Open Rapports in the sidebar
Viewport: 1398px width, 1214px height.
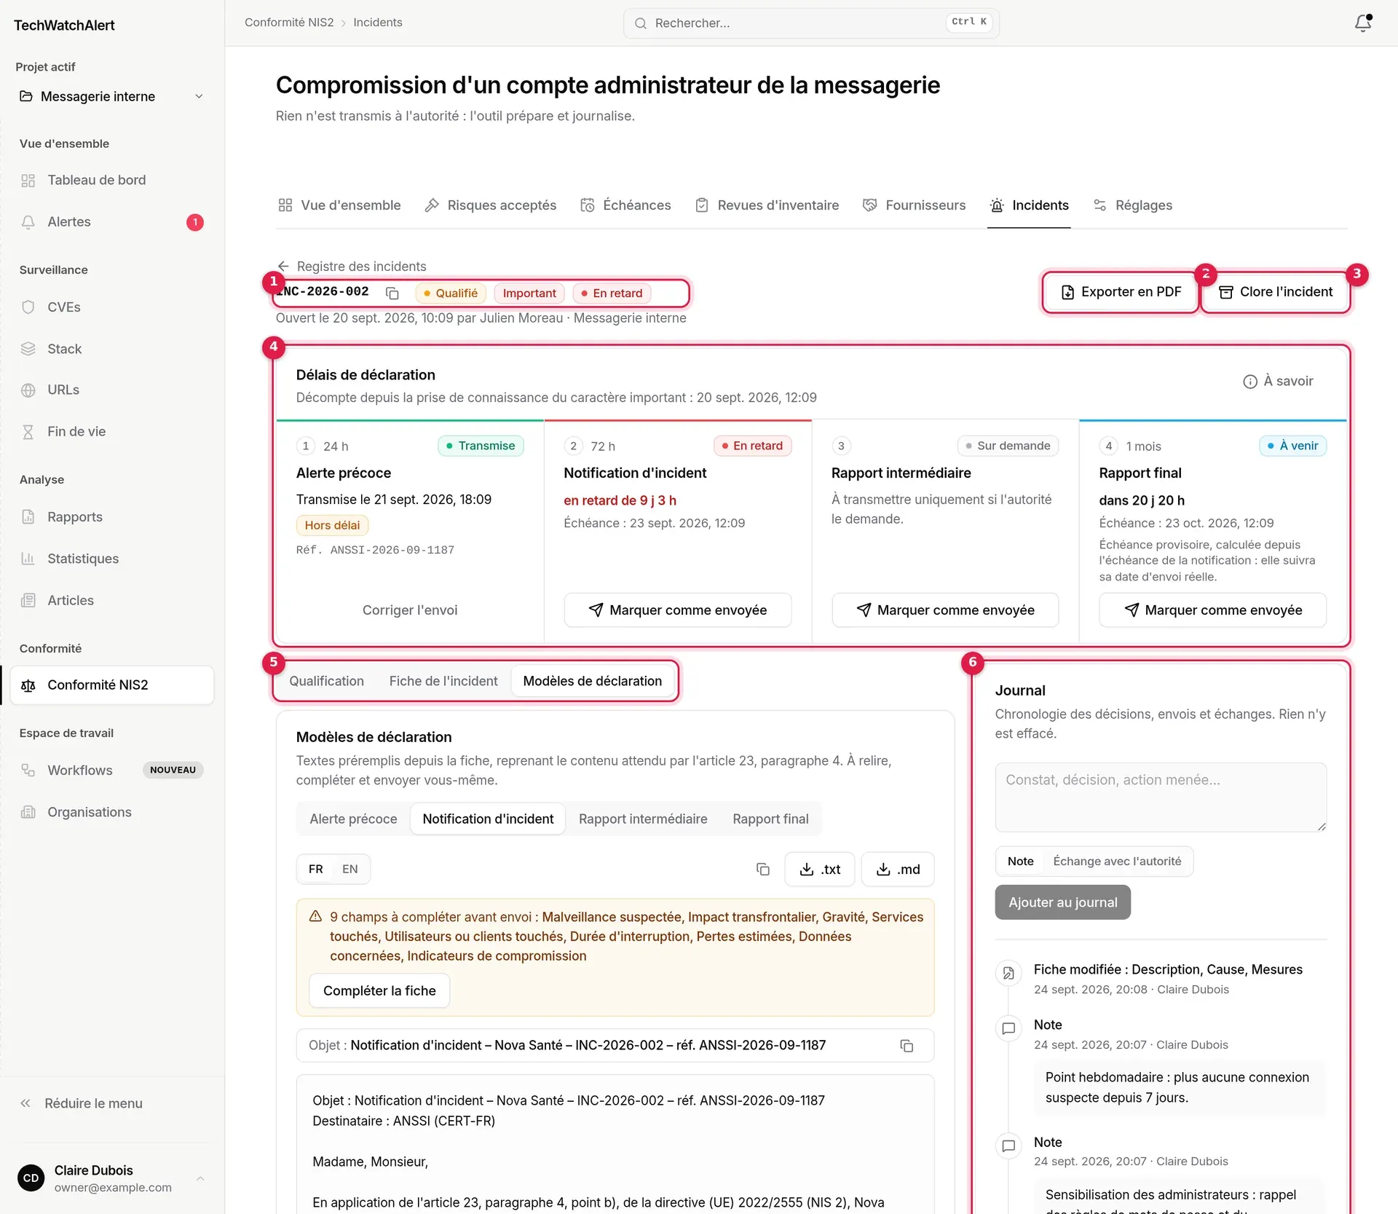112,516
